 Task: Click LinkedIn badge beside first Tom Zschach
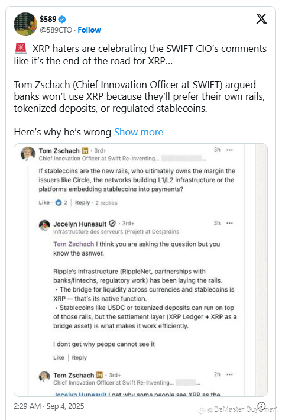click(x=85, y=151)
